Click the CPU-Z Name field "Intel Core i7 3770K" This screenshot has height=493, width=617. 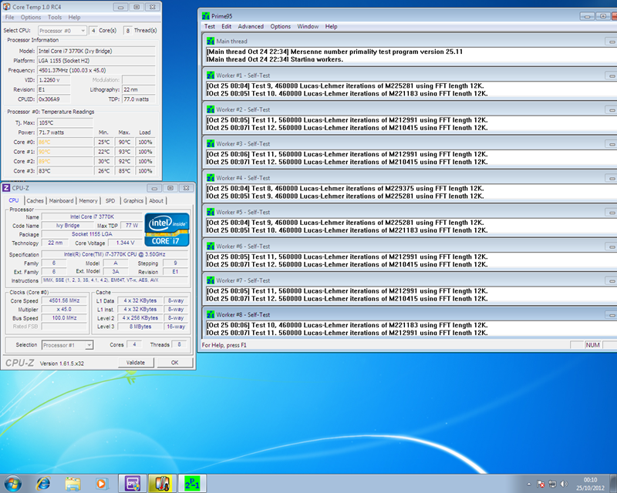click(x=92, y=216)
